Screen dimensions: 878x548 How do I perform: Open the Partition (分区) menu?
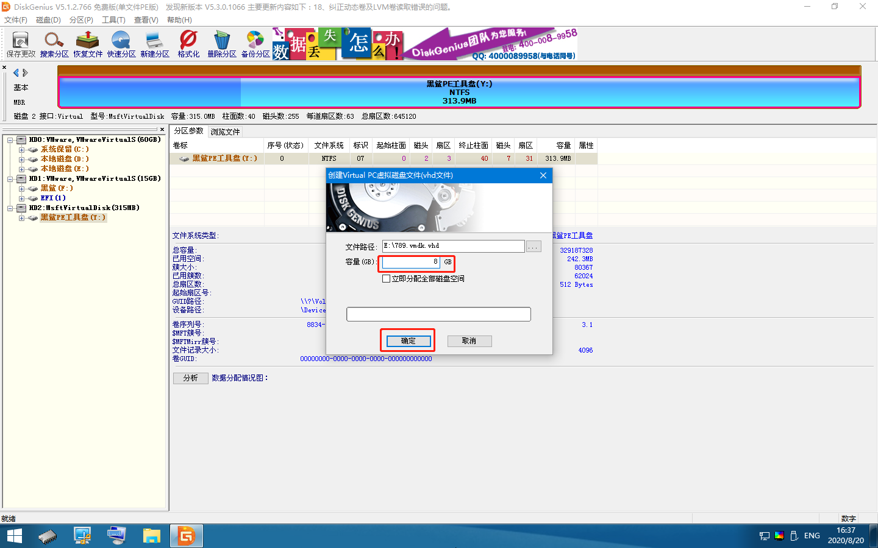tap(81, 20)
